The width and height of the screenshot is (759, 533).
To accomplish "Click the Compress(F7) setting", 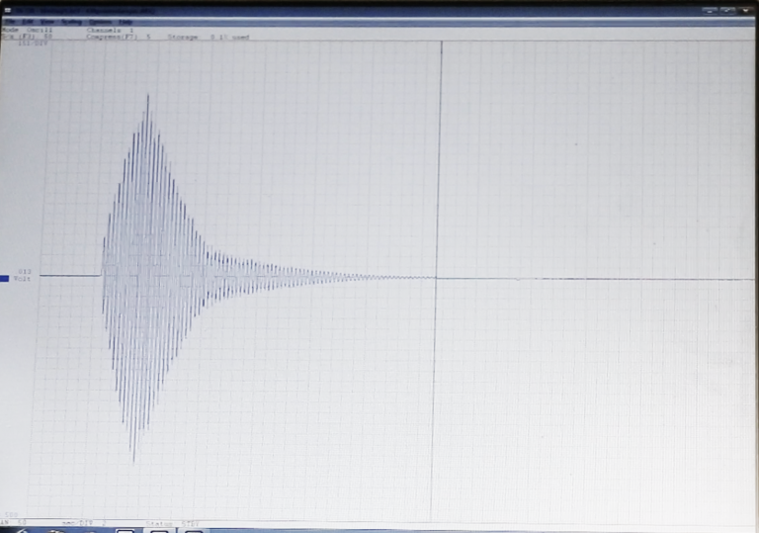I will point(119,37).
